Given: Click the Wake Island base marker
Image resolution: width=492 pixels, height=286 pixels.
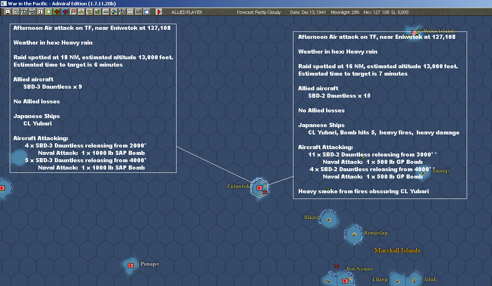Looking at the screenshot, I should click(x=414, y=32).
